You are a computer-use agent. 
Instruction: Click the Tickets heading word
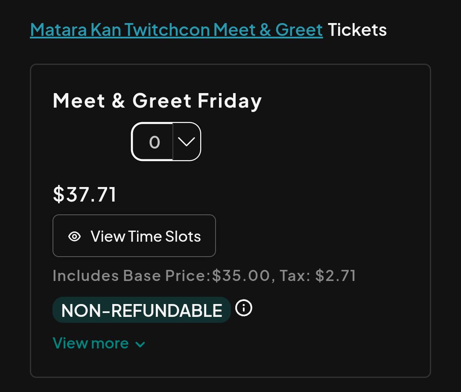point(357,30)
